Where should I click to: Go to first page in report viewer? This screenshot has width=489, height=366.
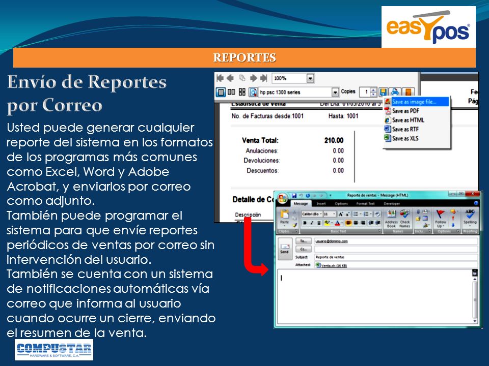click(220, 78)
